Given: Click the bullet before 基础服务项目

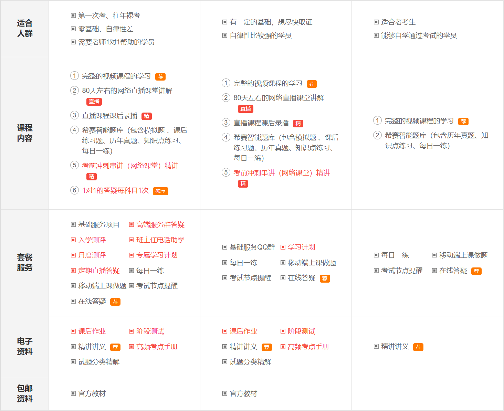Looking at the screenshot, I should coord(73,224).
